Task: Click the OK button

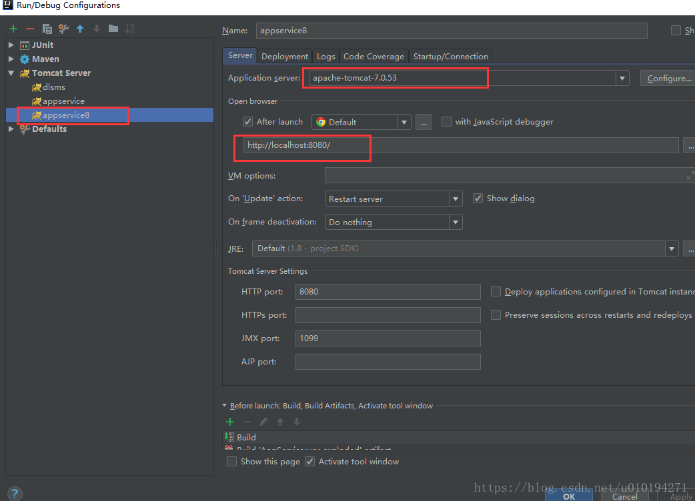Action: [x=569, y=496]
